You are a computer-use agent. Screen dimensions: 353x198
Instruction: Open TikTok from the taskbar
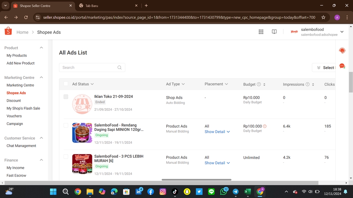[175, 192]
